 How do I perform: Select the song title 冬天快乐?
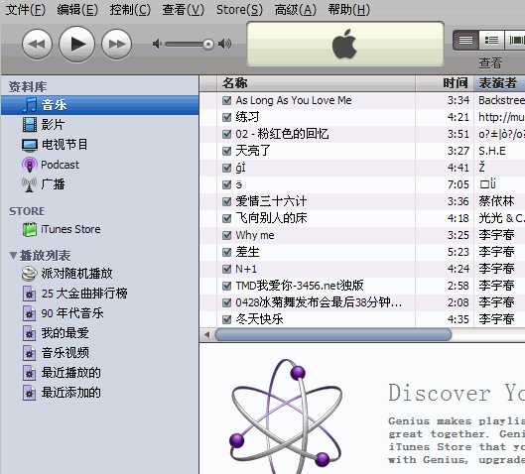coord(259,319)
